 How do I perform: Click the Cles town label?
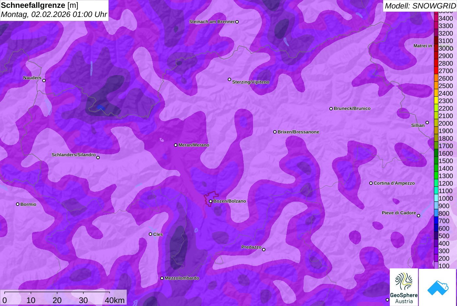click(158, 234)
